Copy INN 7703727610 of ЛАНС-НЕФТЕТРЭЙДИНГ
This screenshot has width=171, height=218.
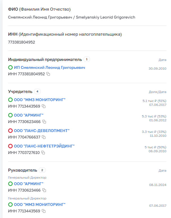pos(43,153)
